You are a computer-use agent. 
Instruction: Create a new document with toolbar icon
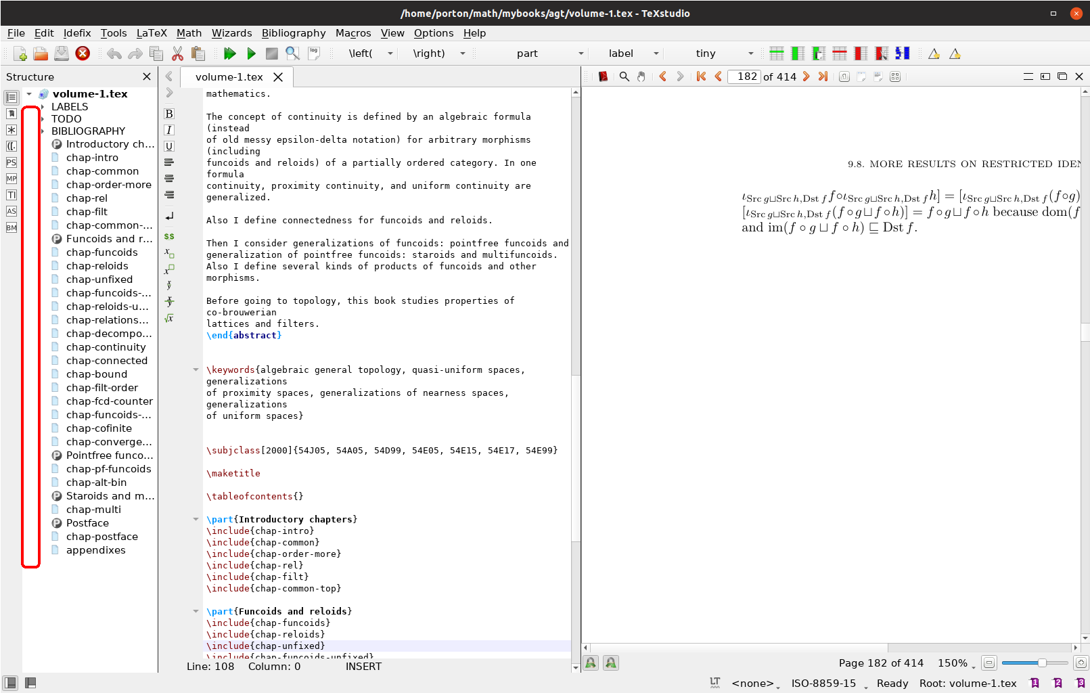click(20, 53)
